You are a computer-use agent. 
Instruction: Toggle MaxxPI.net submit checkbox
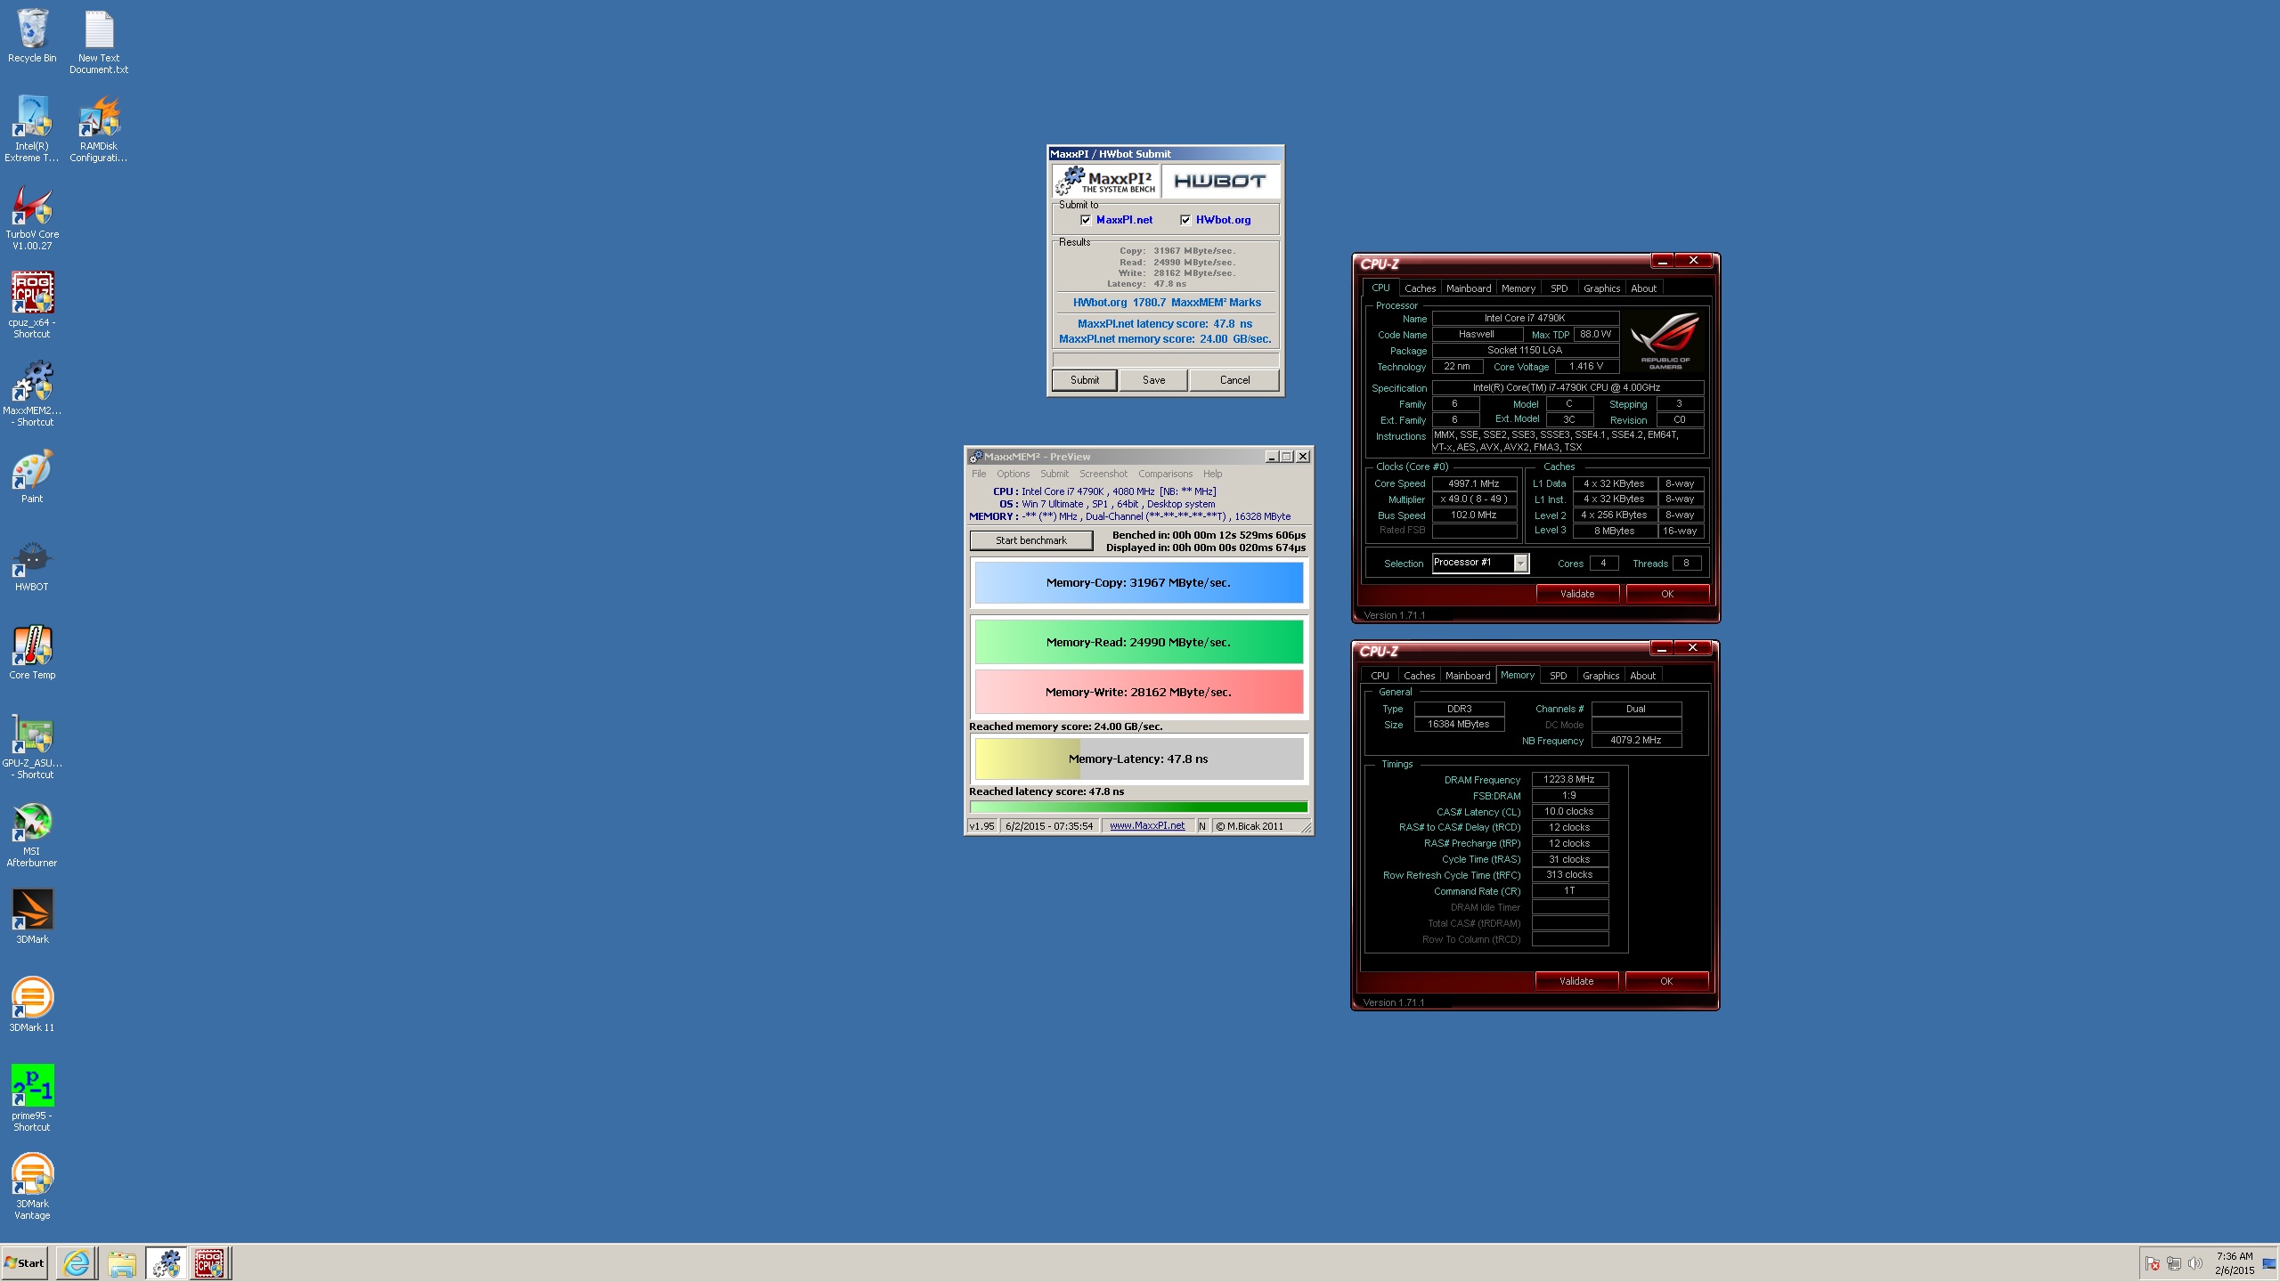pyautogui.click(x=1086, y=220)
